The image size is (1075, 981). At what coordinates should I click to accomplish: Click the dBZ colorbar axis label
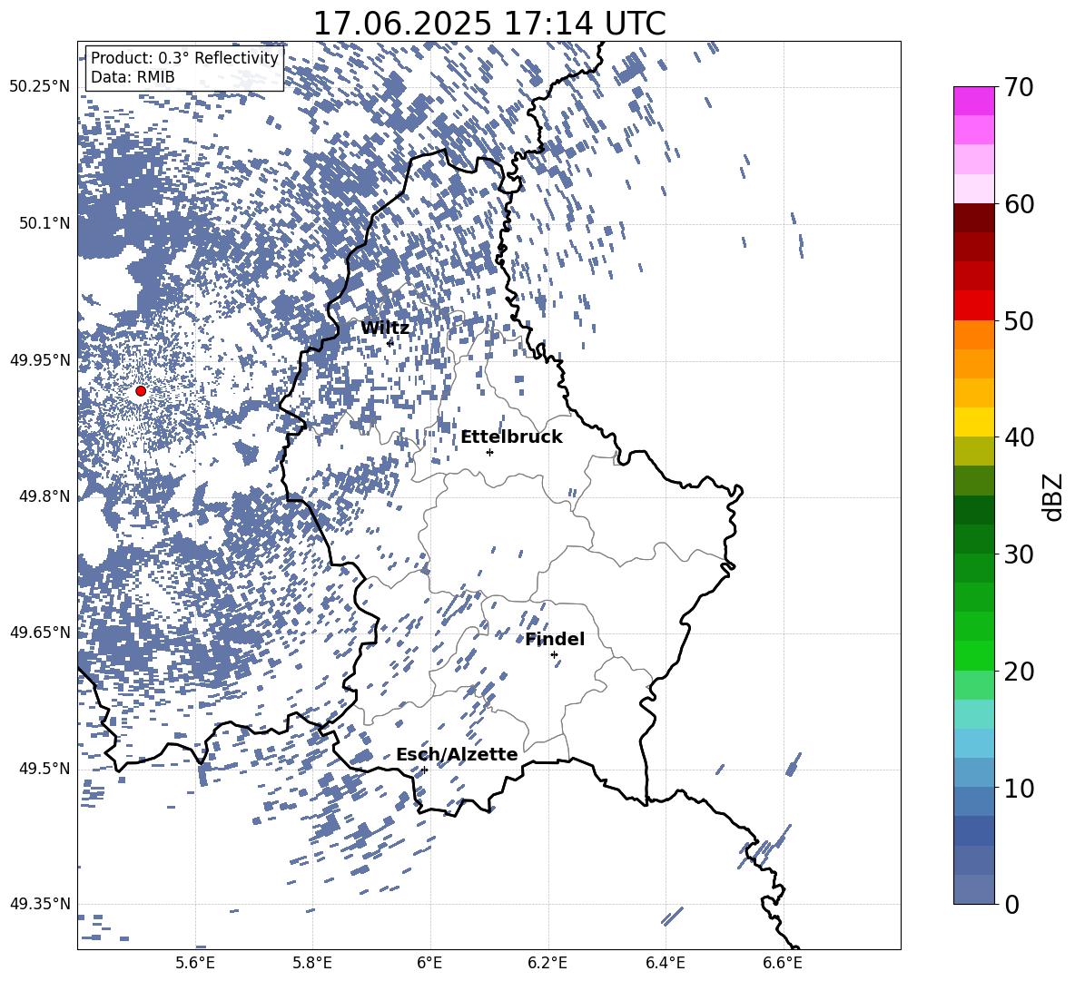point(1054,496)
